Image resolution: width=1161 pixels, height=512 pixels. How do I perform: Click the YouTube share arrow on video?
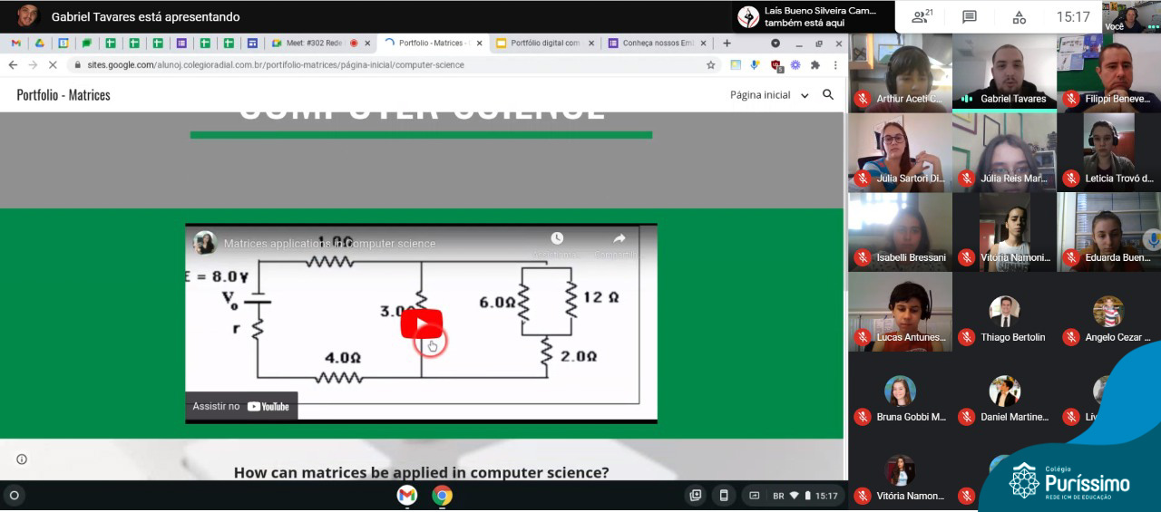pos(620,239)
